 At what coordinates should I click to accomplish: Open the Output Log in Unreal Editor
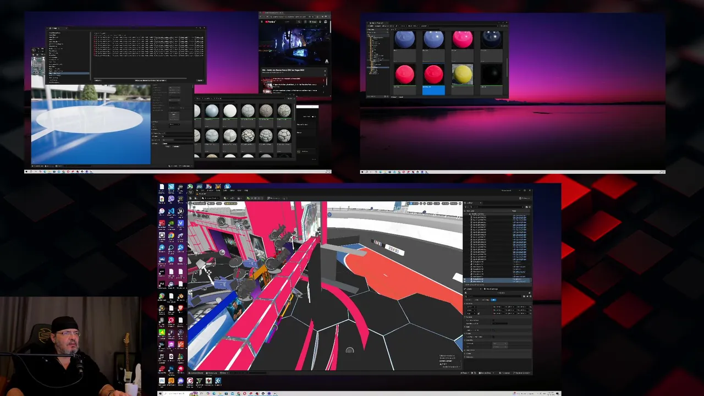[x=212, y=373]
